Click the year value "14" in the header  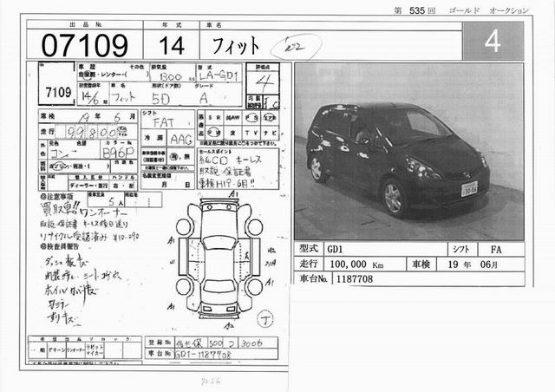(172, 46)
